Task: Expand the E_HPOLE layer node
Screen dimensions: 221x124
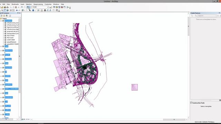Action: click(x=1, y=110)
